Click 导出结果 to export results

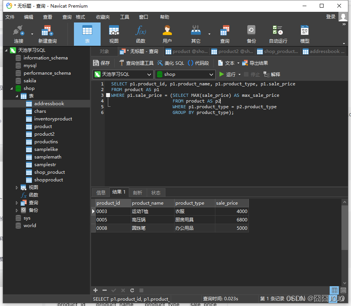point(255,63)
